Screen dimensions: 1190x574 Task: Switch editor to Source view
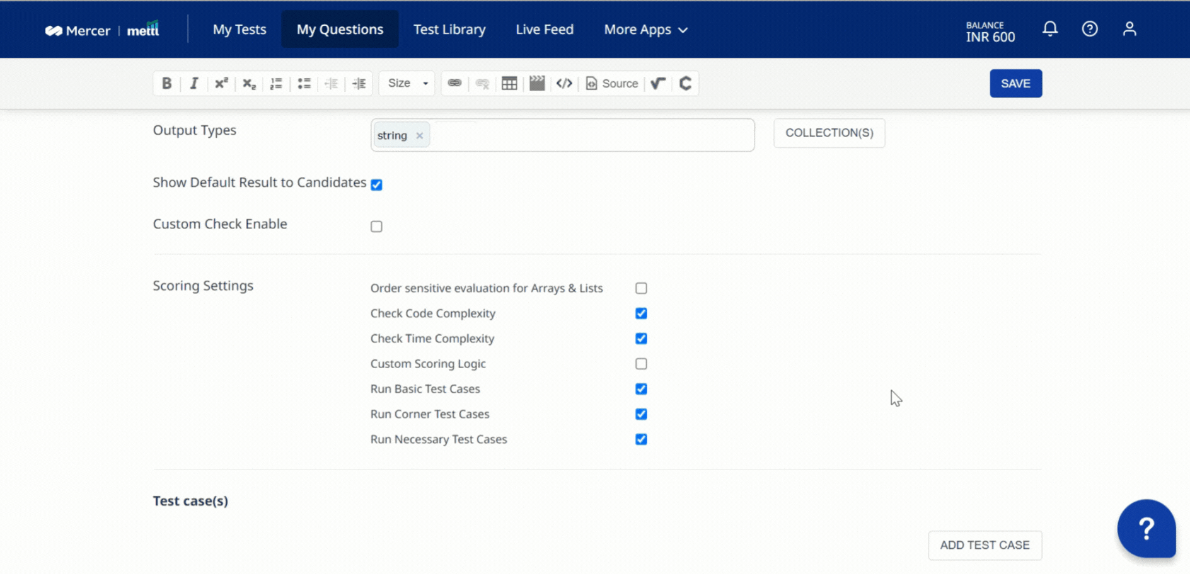[x=612, y=83]
